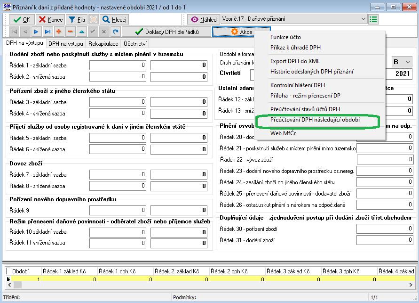Open the Rekapitulace tab

103,44
